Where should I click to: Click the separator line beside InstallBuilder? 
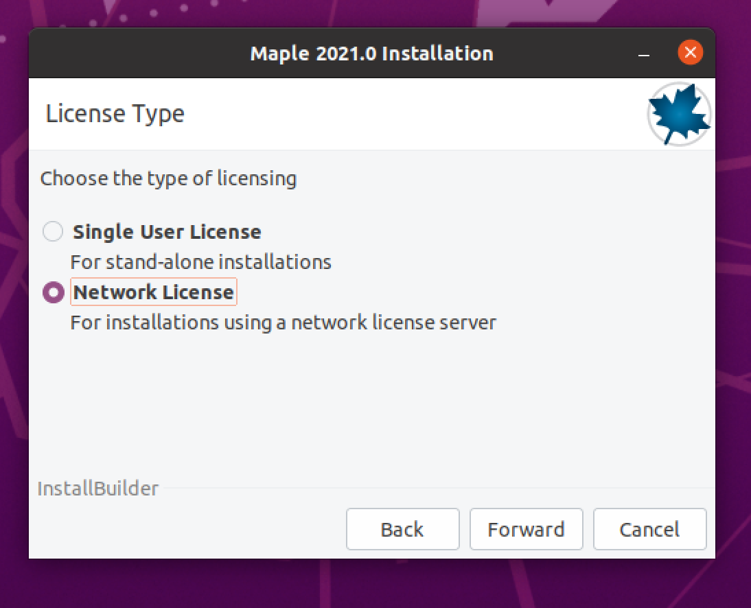click(432, 489)
